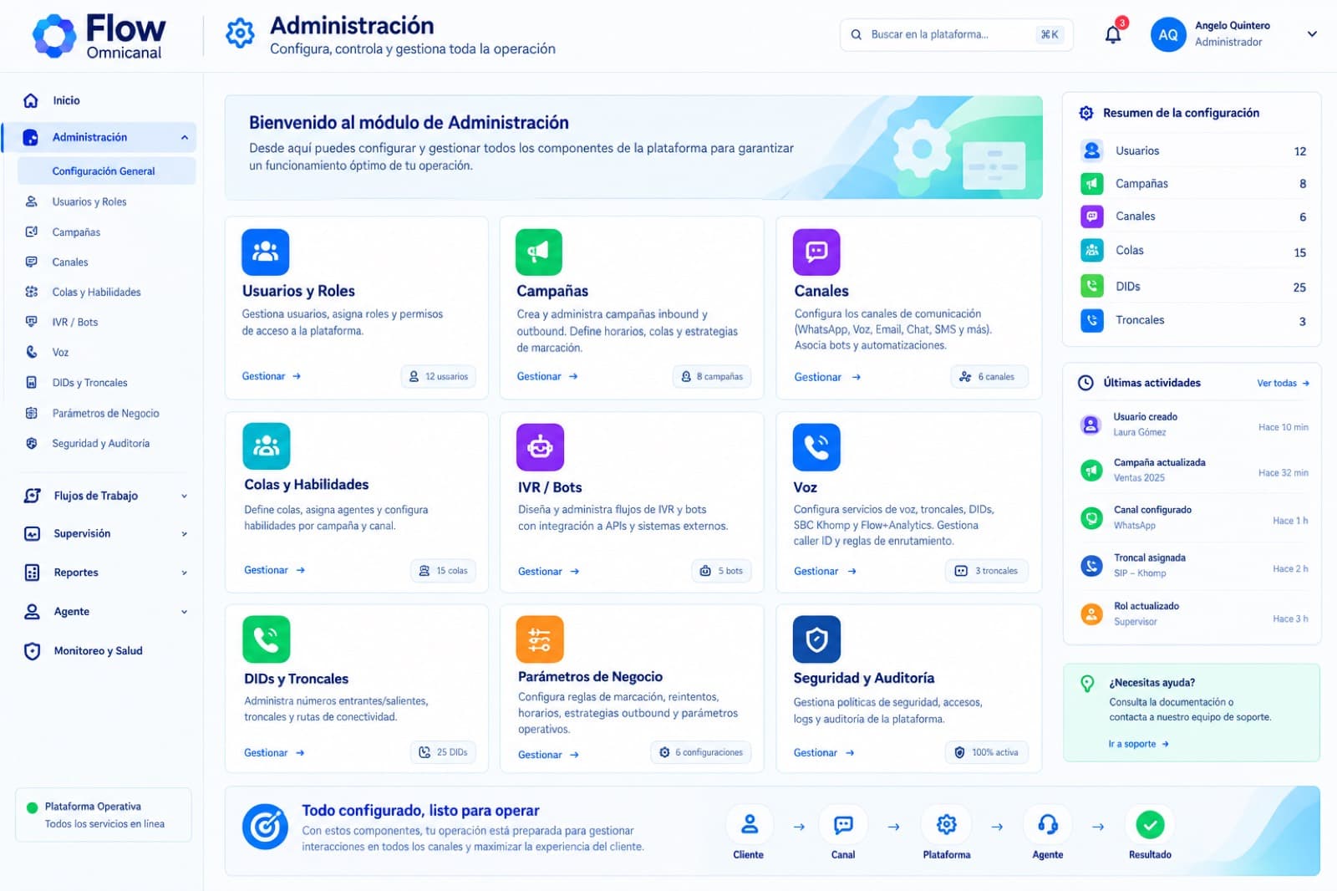Image resolution: width=1337 pixels, height=891 pixels.
Task: Open Seguridad y Auditoría sidebar item
Action: click(99, 443)
